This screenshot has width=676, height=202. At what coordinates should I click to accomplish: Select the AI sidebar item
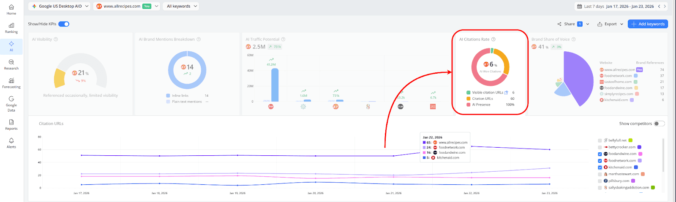(11, 46)
